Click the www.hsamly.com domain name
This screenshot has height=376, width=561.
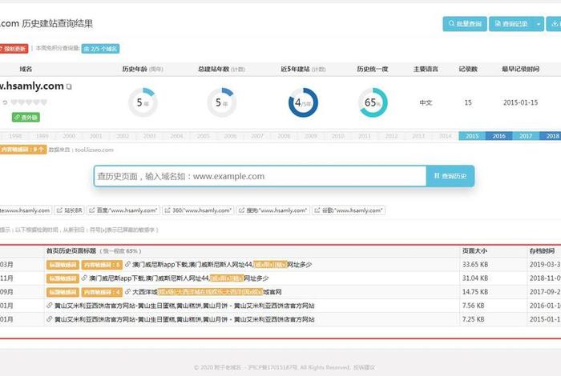pyautogui.click(x=32, y=86)
